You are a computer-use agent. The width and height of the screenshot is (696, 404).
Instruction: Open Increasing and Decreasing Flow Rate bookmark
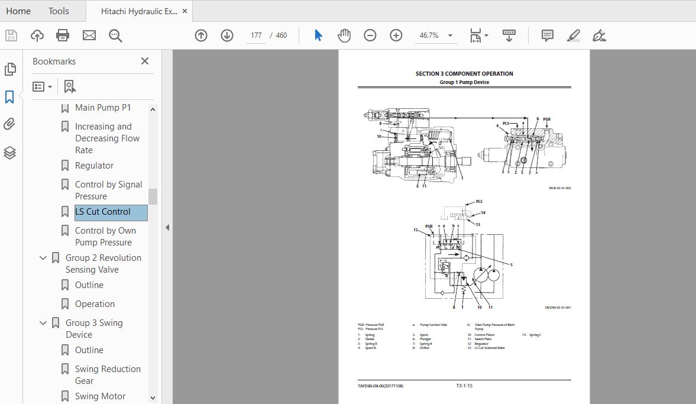[x=108, y=138]
